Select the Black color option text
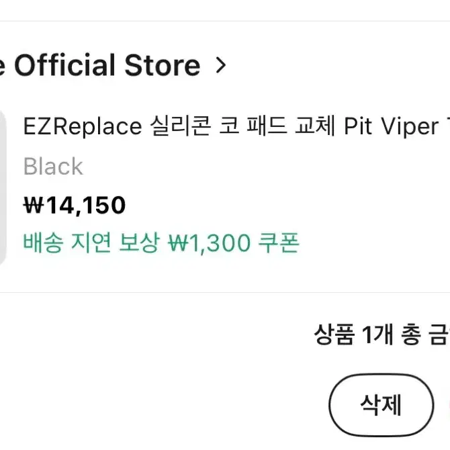Screen dimensions: 450x450 pos(53,166)
